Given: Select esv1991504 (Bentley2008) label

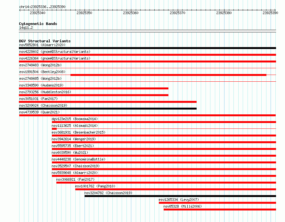Looking at the screenshot, I should [x=42, y=72].
